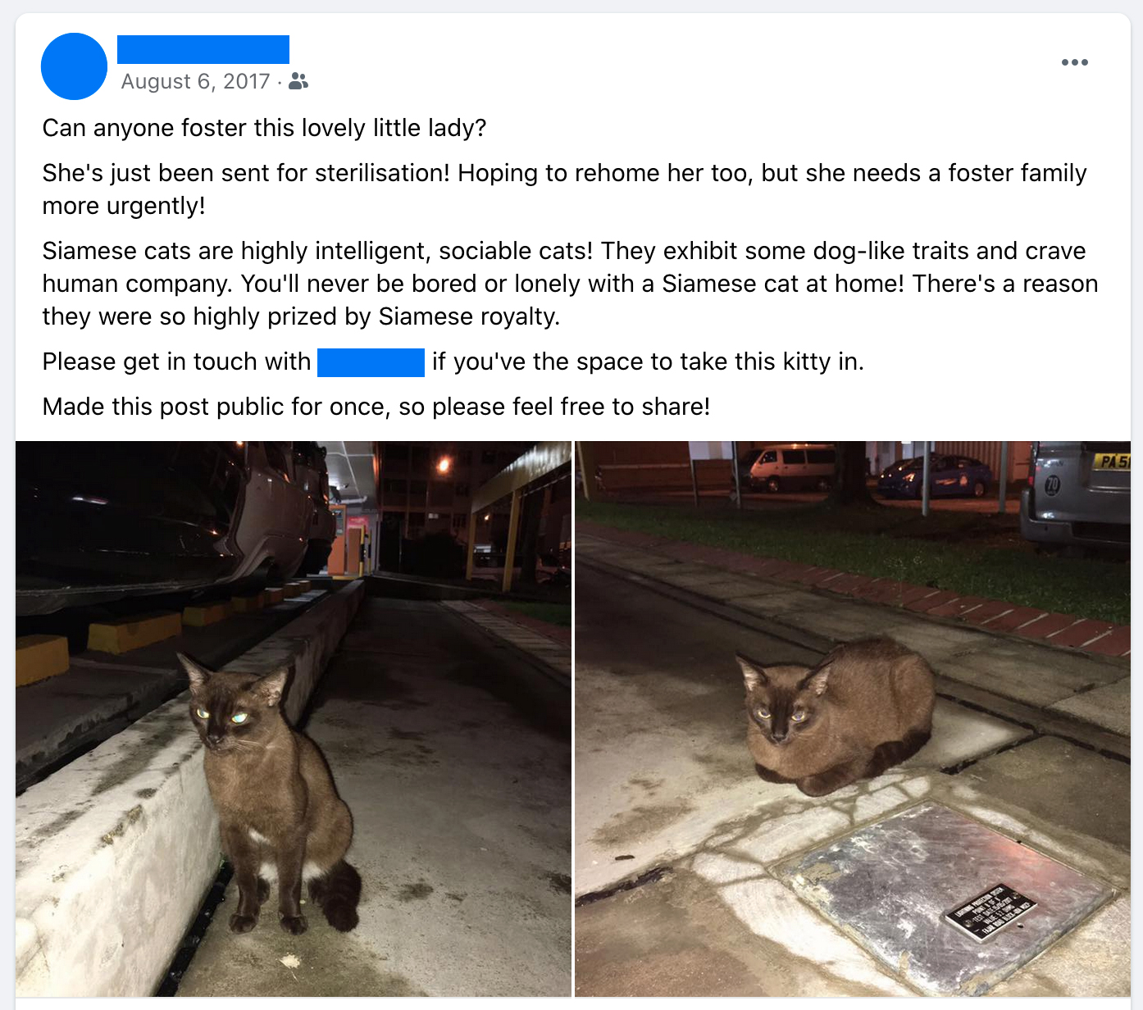The height and width of the screenshot is (1010, 1143).
Task: Click the 'Can anyone foster' opening line
Action: tap(264, 128)
